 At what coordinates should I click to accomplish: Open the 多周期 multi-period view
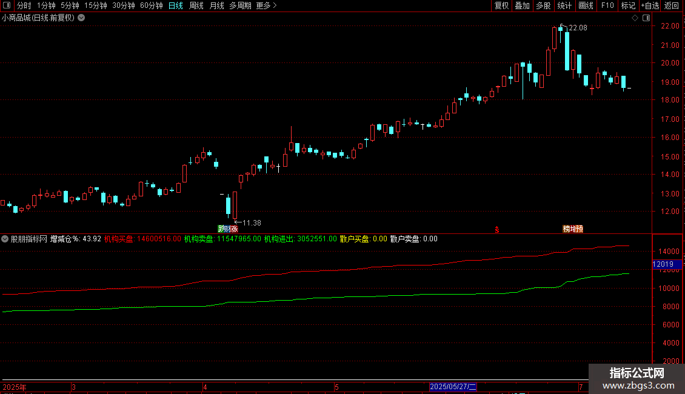[x=240, y=5]
